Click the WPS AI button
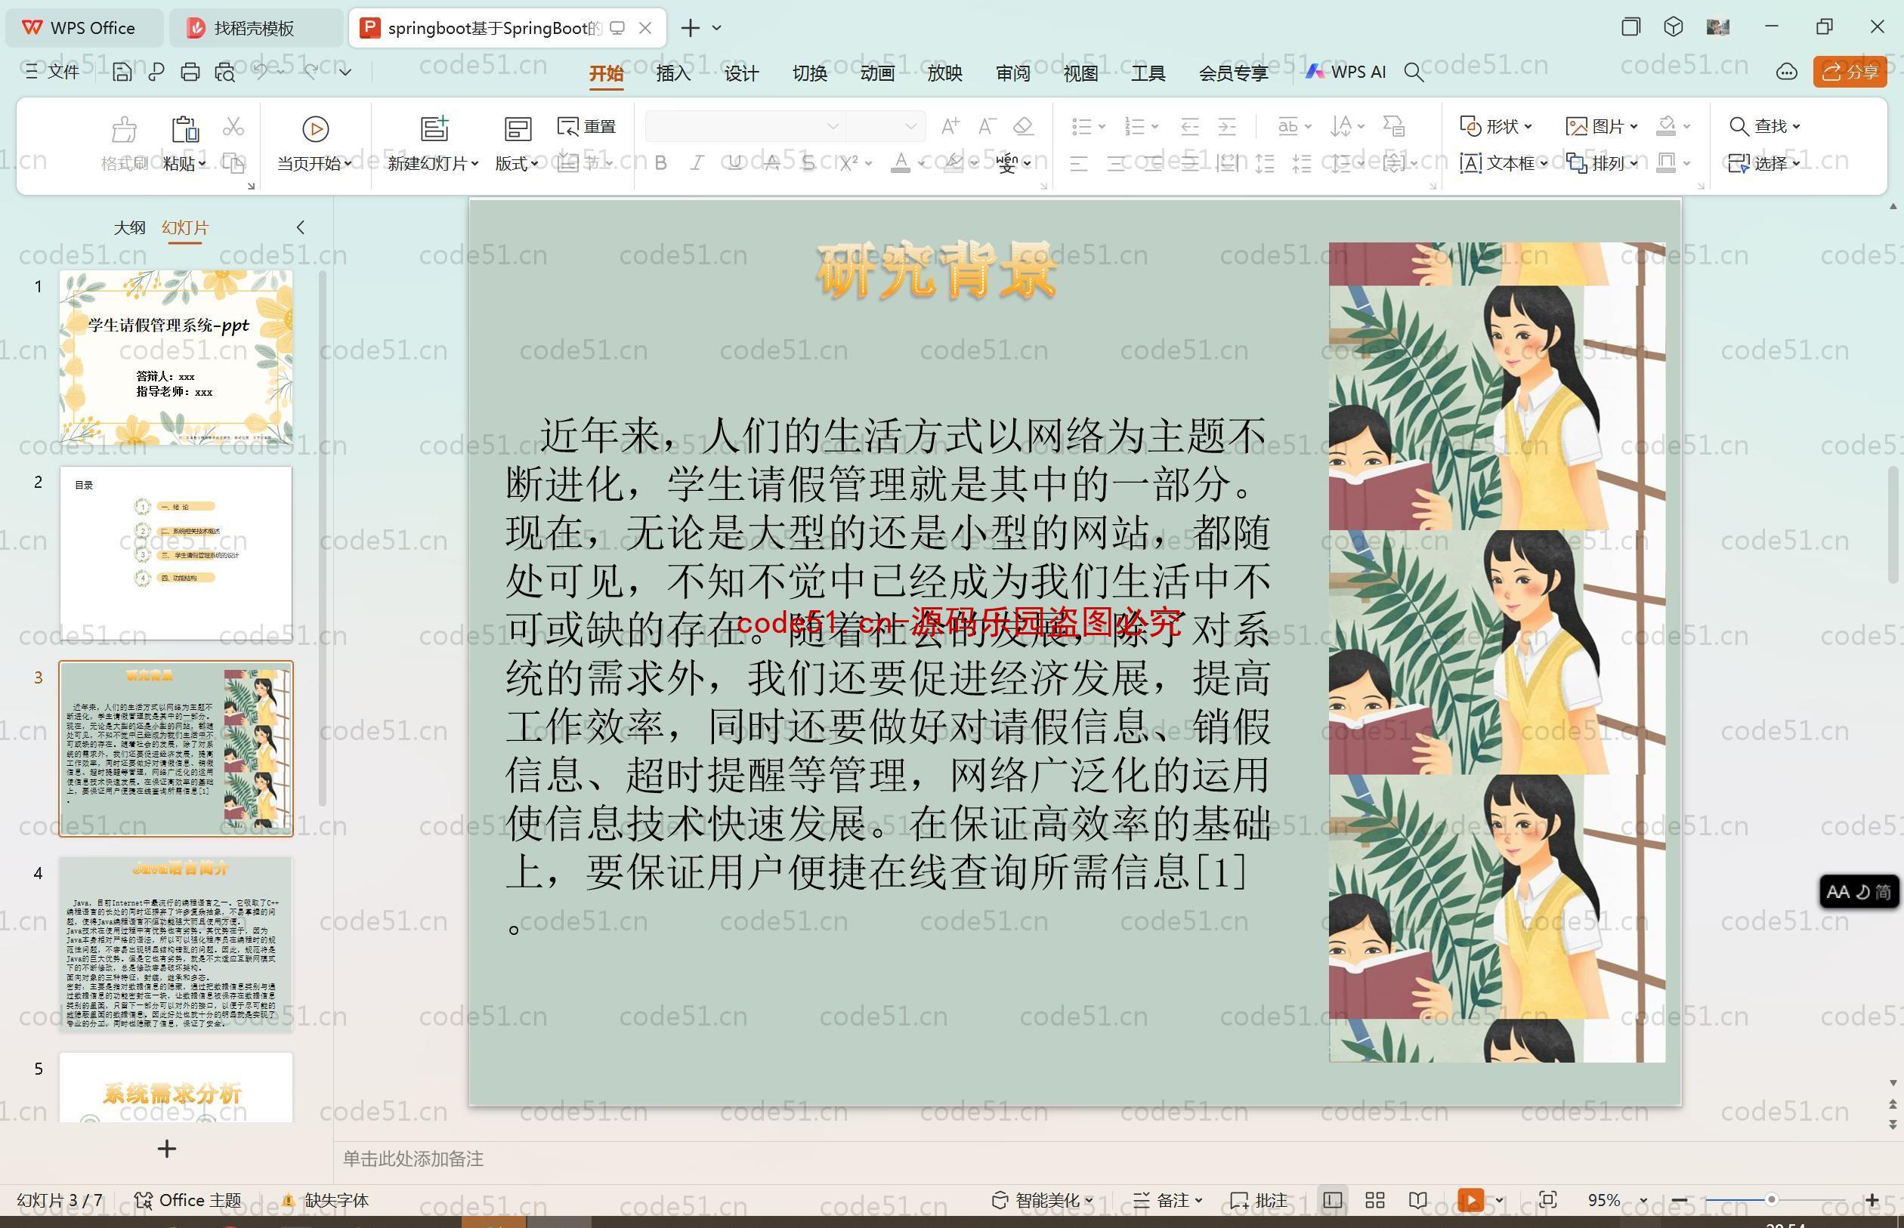This screenshot has height=1228, width=1904. click(x=1346, y=72)
